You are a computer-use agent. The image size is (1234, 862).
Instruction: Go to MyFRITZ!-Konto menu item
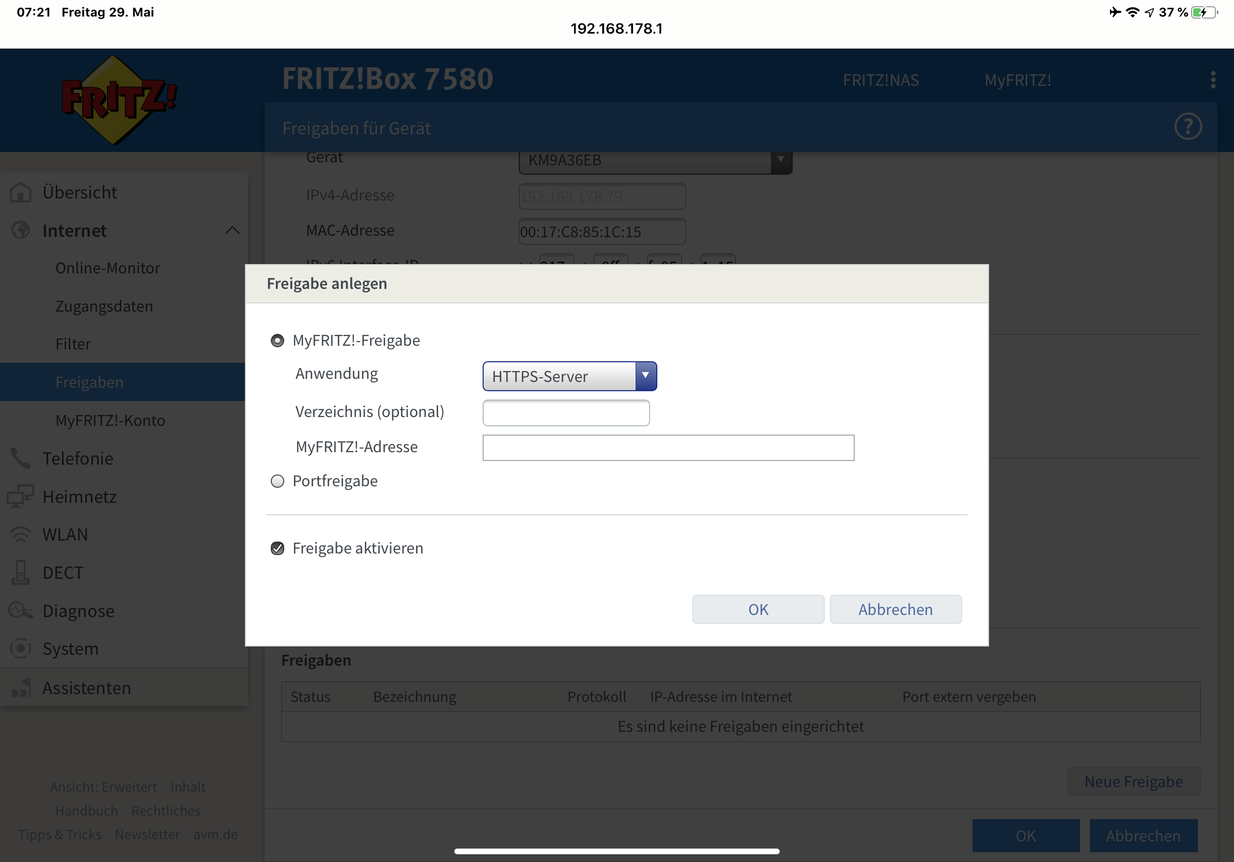(x=110, y=420)
